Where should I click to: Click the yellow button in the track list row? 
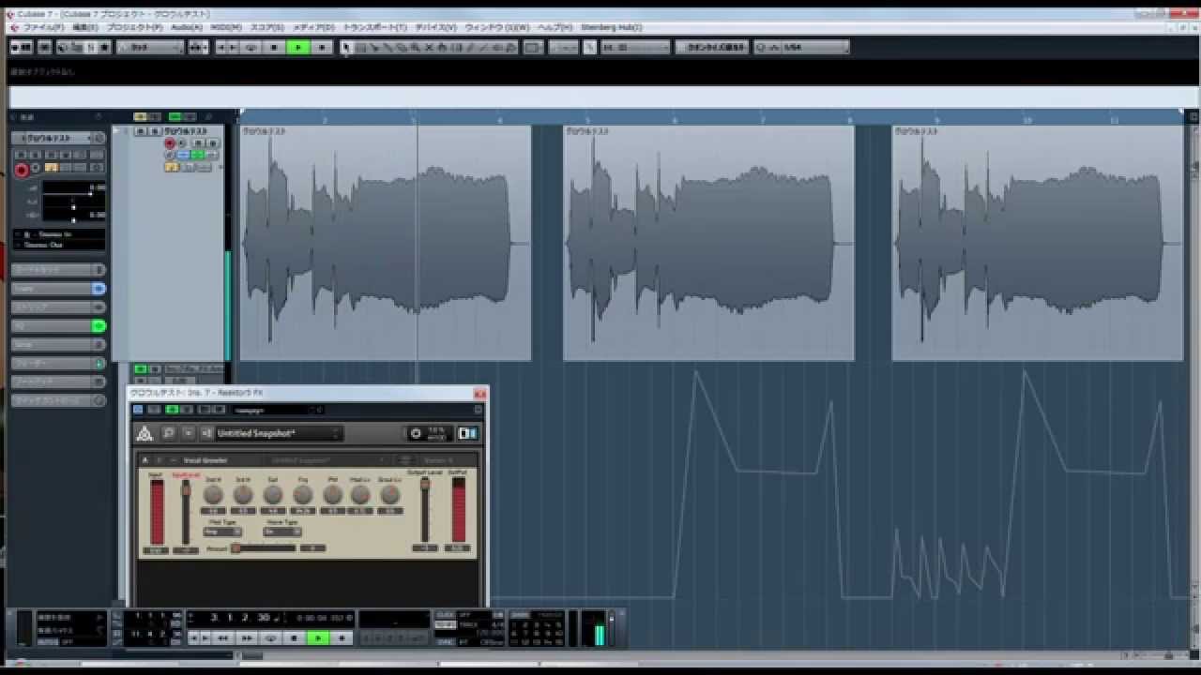[172, 167]
